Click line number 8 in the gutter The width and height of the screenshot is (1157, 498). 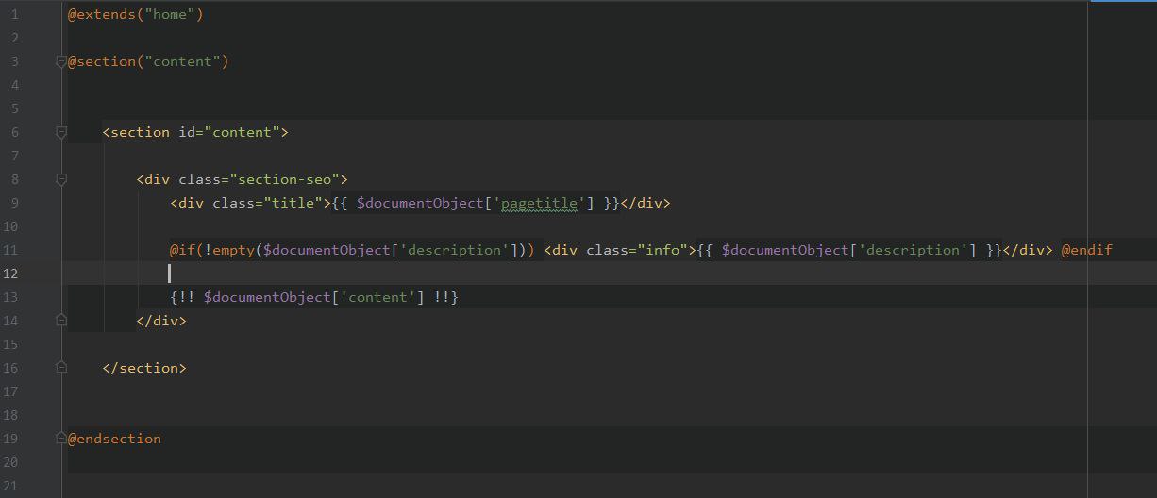coord(14,180)
